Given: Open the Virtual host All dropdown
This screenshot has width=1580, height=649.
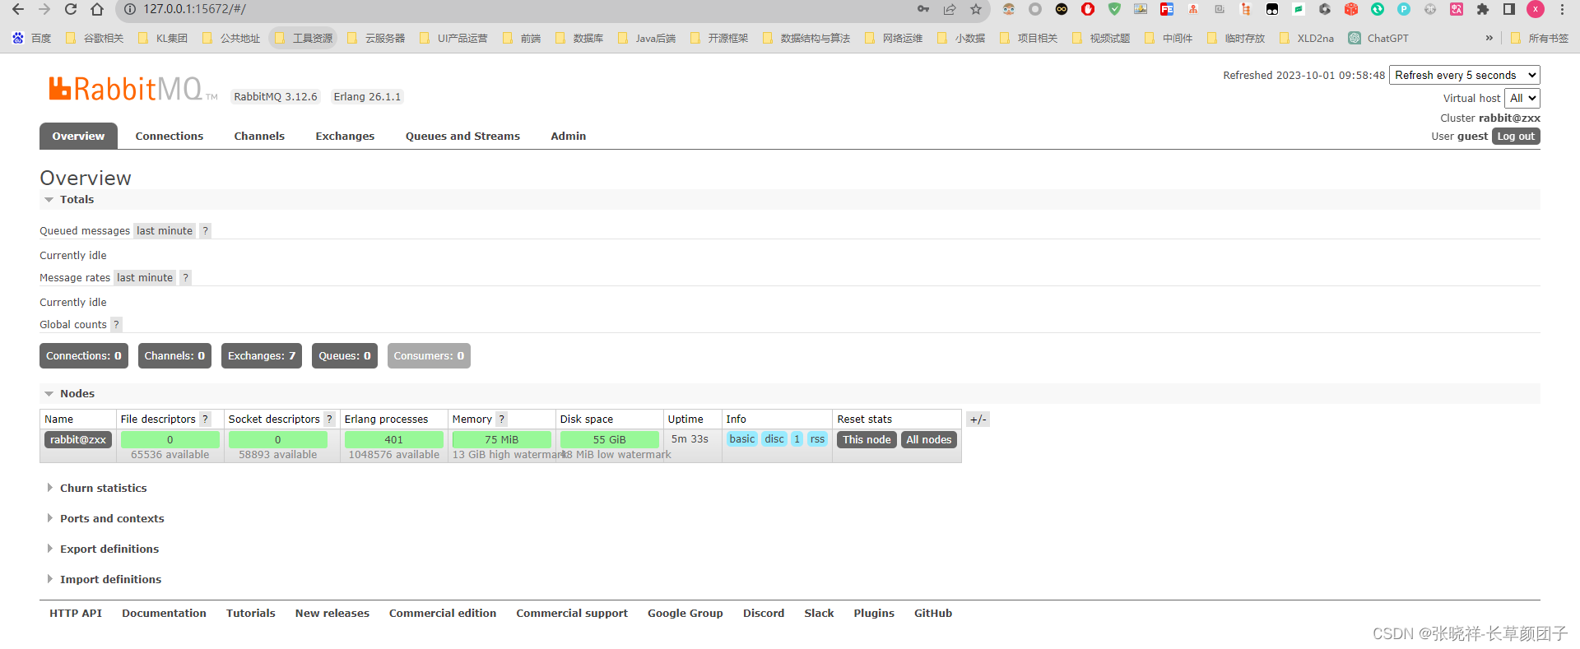Looking at the screenshot, I should pyautogui.click(x=1522, y=98).
